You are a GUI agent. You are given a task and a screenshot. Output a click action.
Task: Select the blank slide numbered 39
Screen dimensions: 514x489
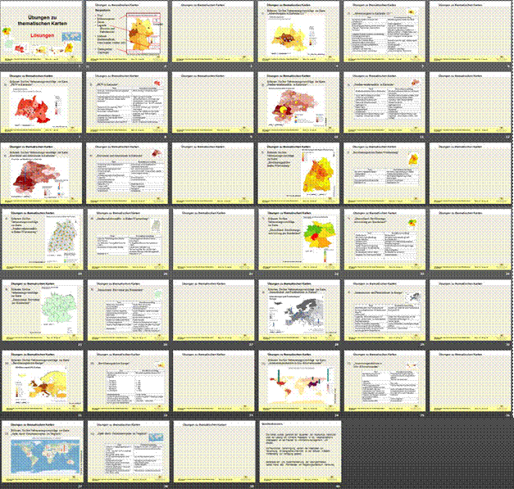tap(213, 453)
